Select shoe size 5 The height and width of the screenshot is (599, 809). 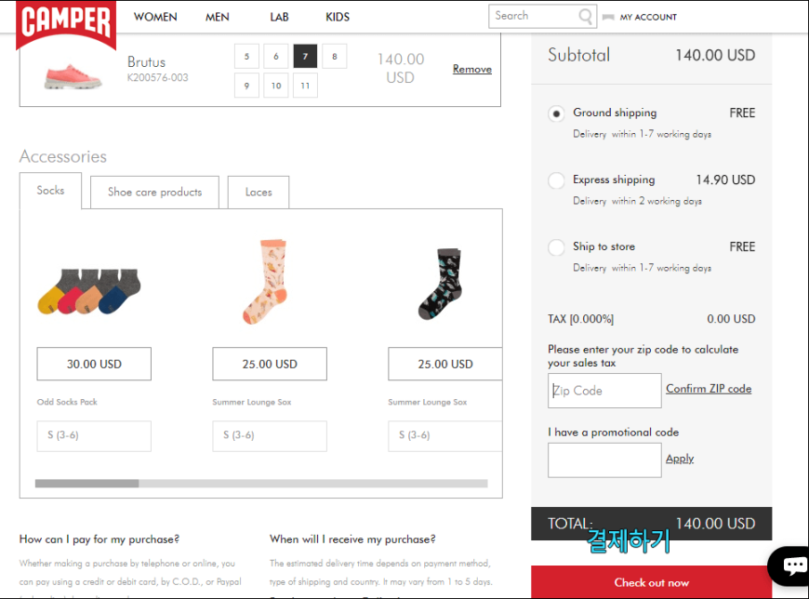coord(246,56)
